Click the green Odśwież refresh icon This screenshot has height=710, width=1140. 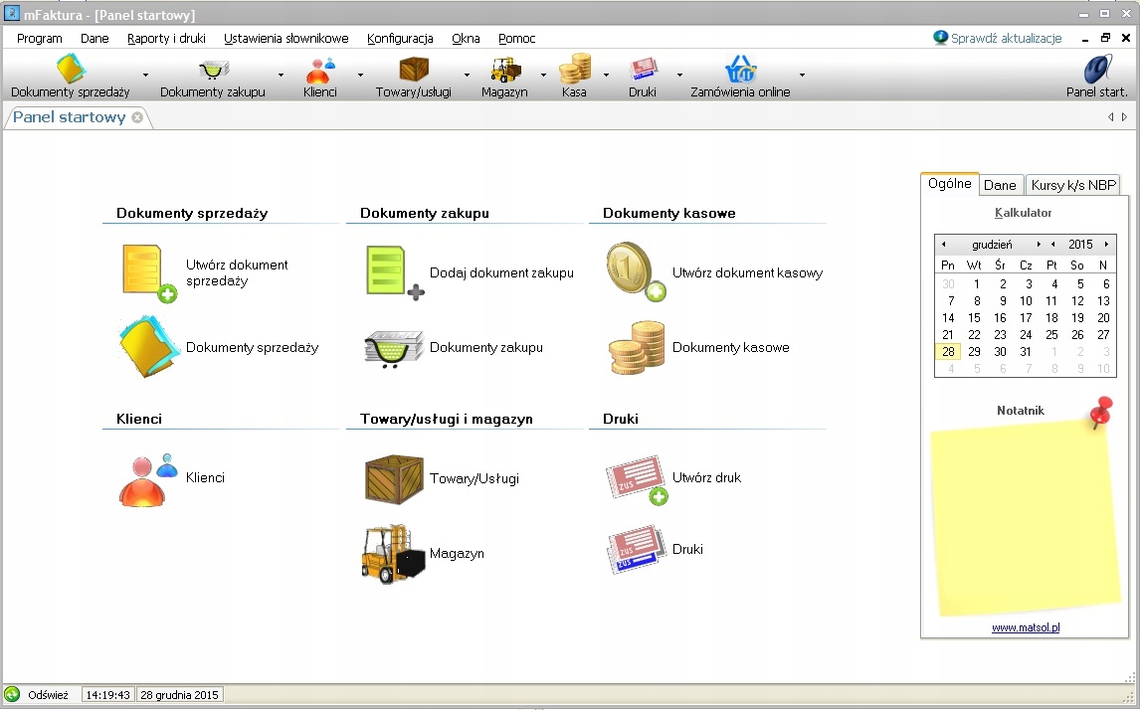12,695
